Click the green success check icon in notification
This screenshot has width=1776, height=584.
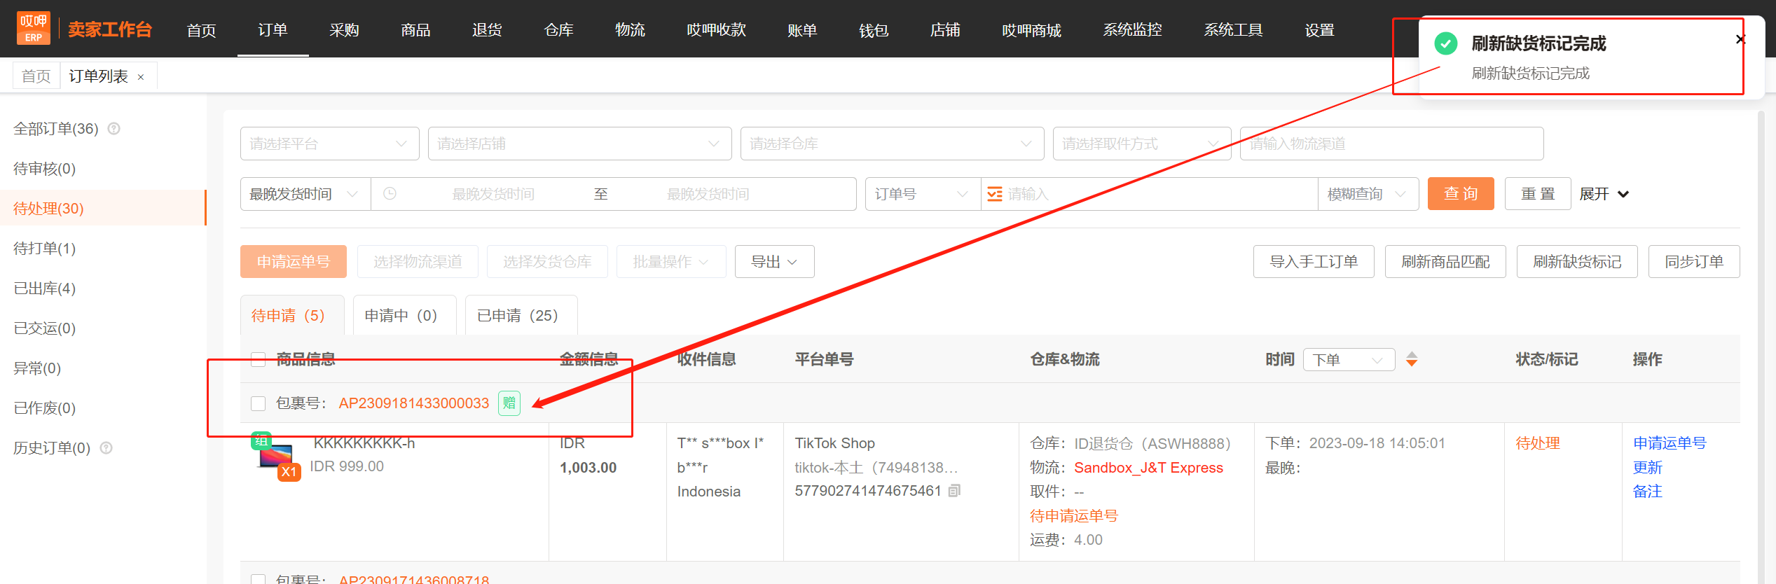1446,43
